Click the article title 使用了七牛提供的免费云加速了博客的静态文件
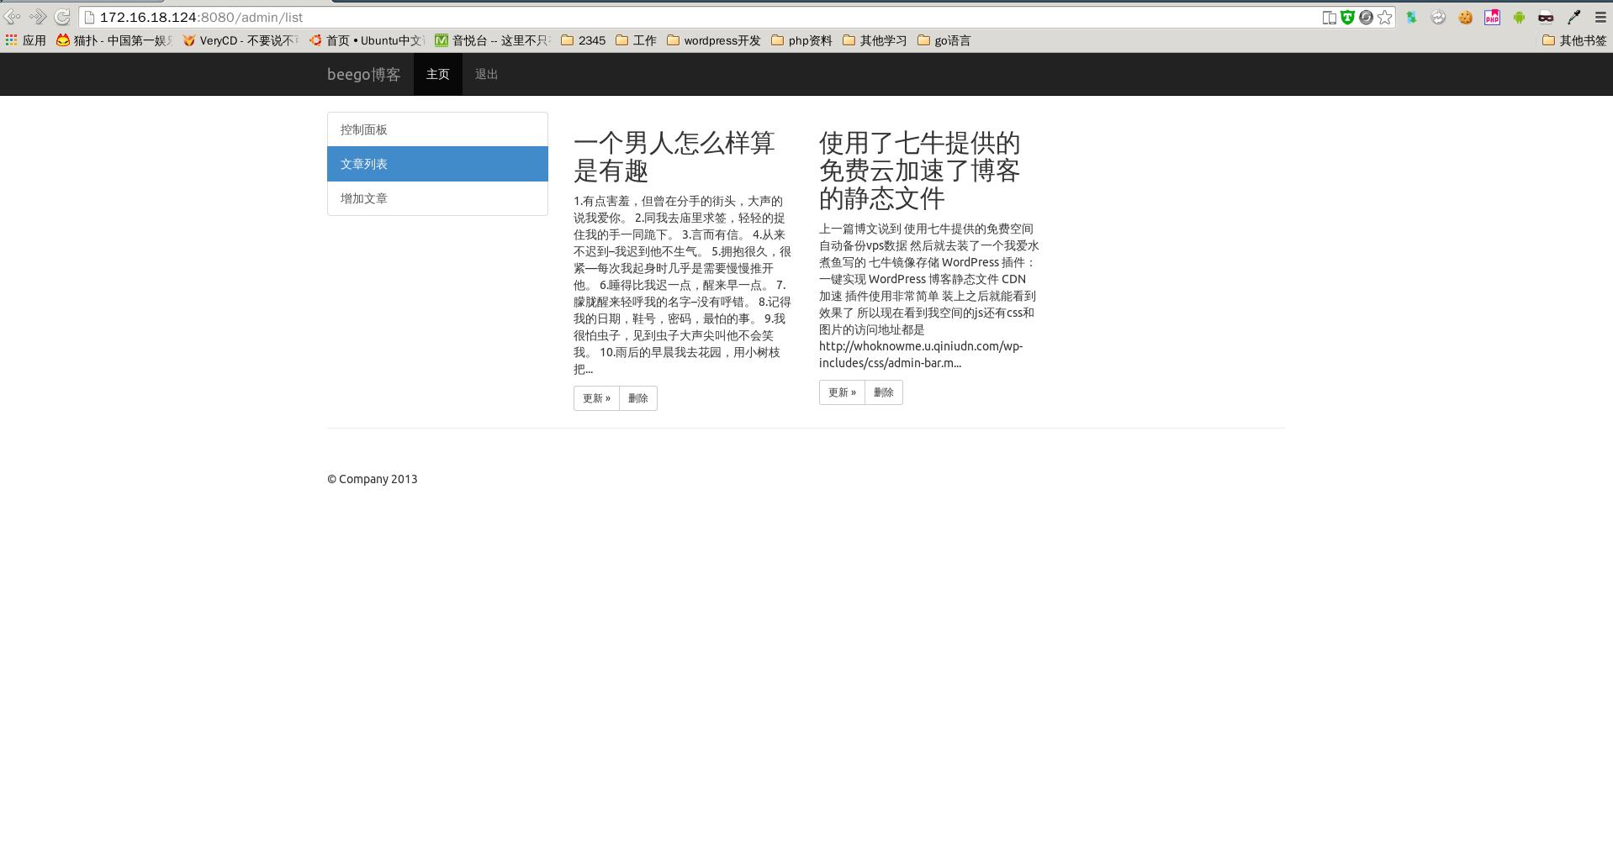This screenshot has height=863, width=1613. pos(919,170)
